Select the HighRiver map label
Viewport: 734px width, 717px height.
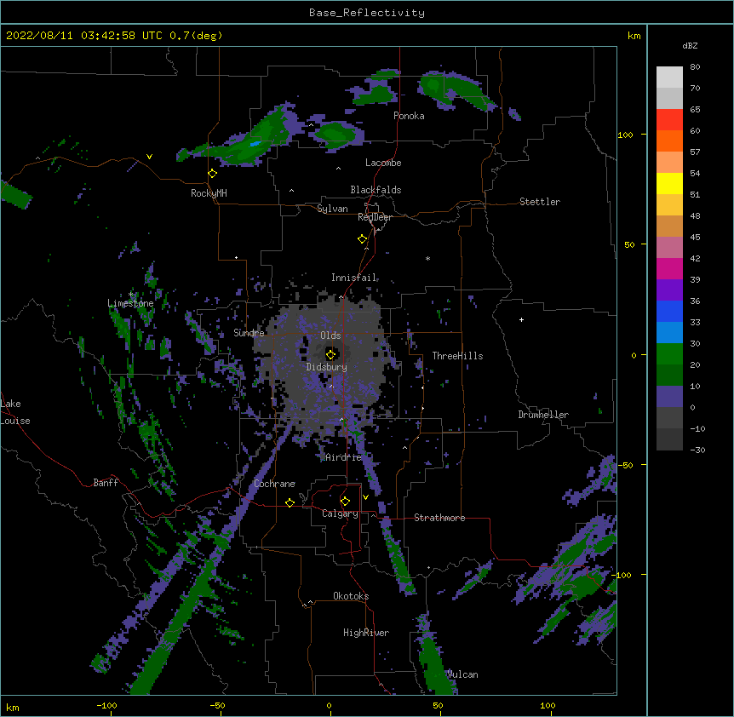tap(366, 633)
